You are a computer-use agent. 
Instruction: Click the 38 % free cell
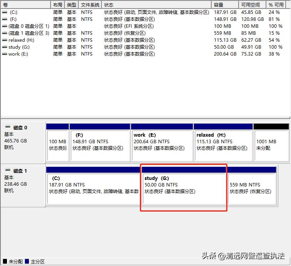click(x=274, y=54)
